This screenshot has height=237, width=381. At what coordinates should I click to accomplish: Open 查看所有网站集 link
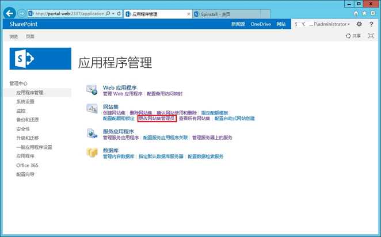[195, 118]
